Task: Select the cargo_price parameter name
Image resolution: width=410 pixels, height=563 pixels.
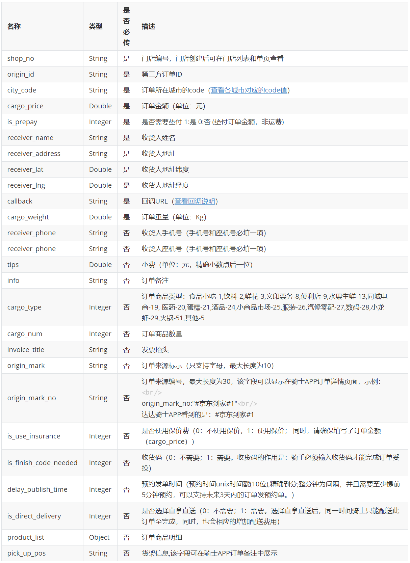Action: 25,106
